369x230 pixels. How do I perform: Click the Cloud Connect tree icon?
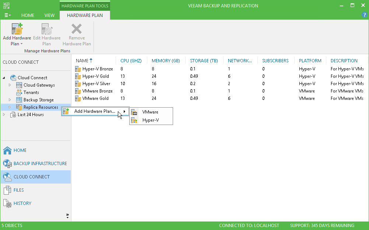(x=13, y=77)
